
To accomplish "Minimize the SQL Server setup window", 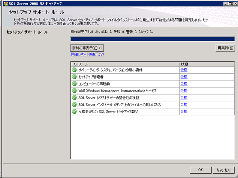I will (x=226, y=4).
